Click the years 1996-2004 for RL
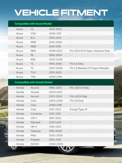122x163 pixels. pos(55,55)
